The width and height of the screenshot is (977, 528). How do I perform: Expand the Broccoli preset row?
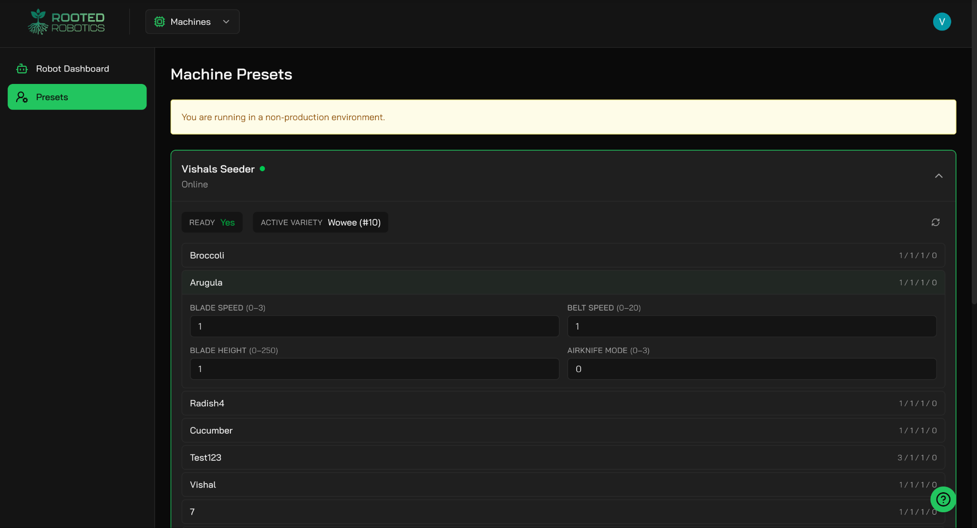pos(563,255)
